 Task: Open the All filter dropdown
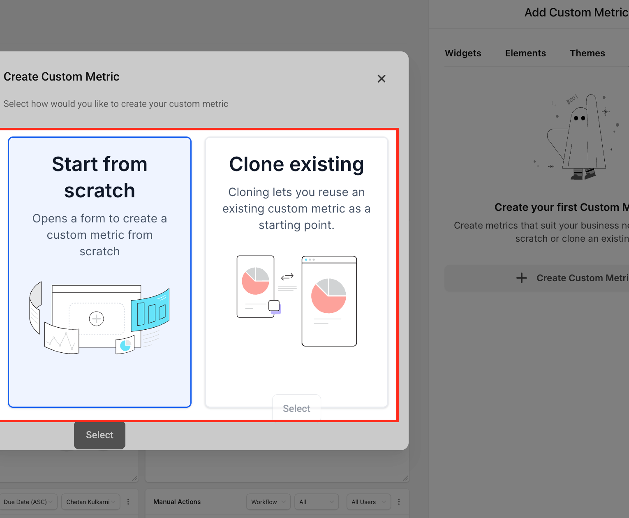pos(317,502)
